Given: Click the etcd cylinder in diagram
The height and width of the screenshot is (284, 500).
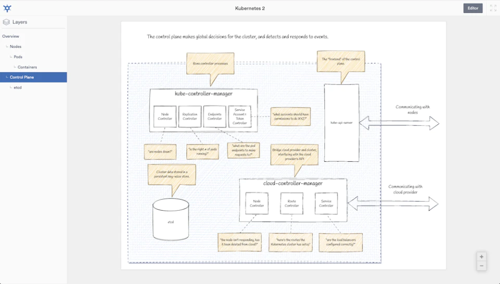Looking at the screenshot, I should click(171, 220).
